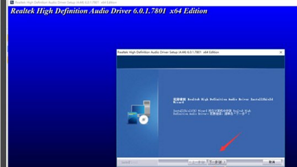Cancel the installation with 取消 button
Image resolution: width=297 pixels, height=167 pixels.
pyautogui.click(x=272, y=162)
